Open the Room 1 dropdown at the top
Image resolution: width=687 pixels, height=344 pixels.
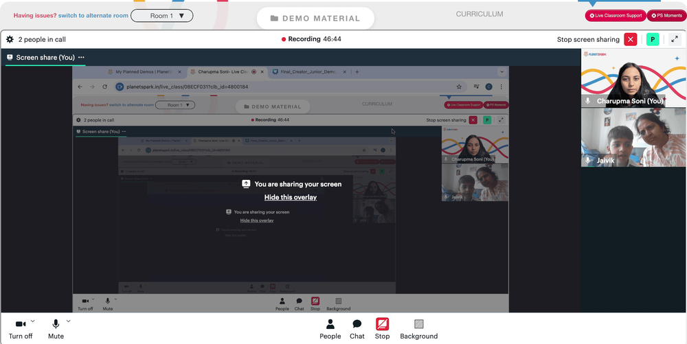point(162,16)
